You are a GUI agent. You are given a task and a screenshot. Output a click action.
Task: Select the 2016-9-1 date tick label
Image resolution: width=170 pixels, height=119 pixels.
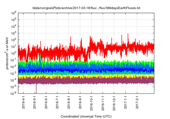[80, 103]
